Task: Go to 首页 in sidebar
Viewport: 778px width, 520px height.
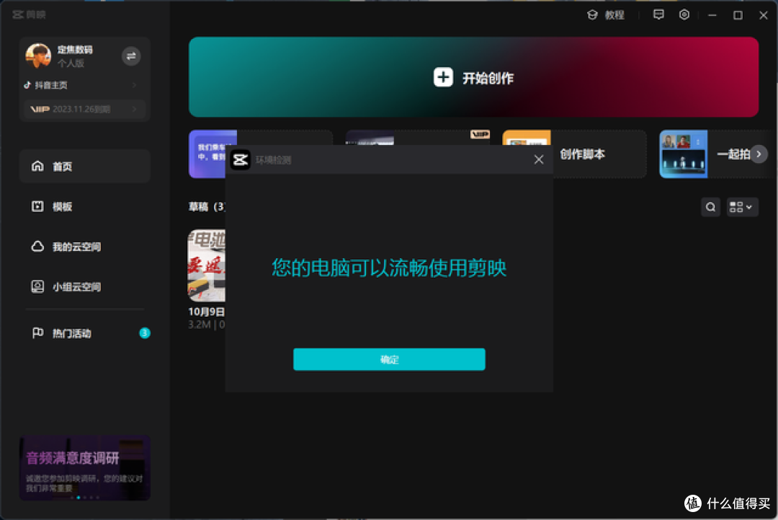Action: [85, 167]
